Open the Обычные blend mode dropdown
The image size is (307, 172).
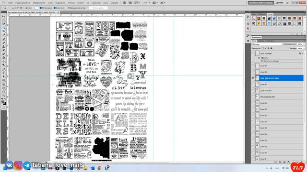267,44
